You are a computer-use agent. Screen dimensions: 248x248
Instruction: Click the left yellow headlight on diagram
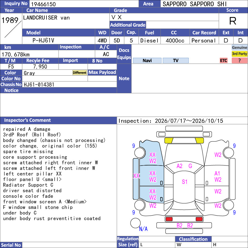tap(169, 140)
